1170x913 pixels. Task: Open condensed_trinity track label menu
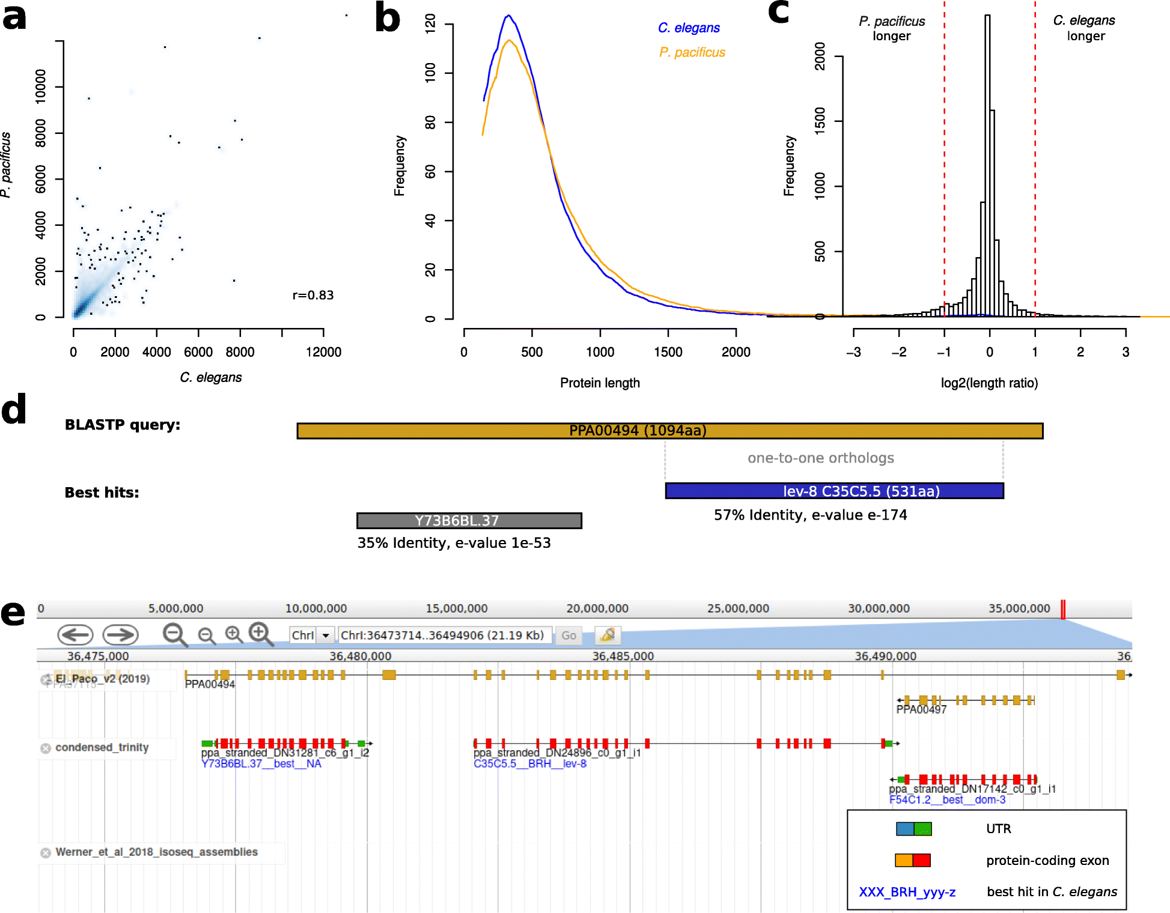tap(102, 747)
